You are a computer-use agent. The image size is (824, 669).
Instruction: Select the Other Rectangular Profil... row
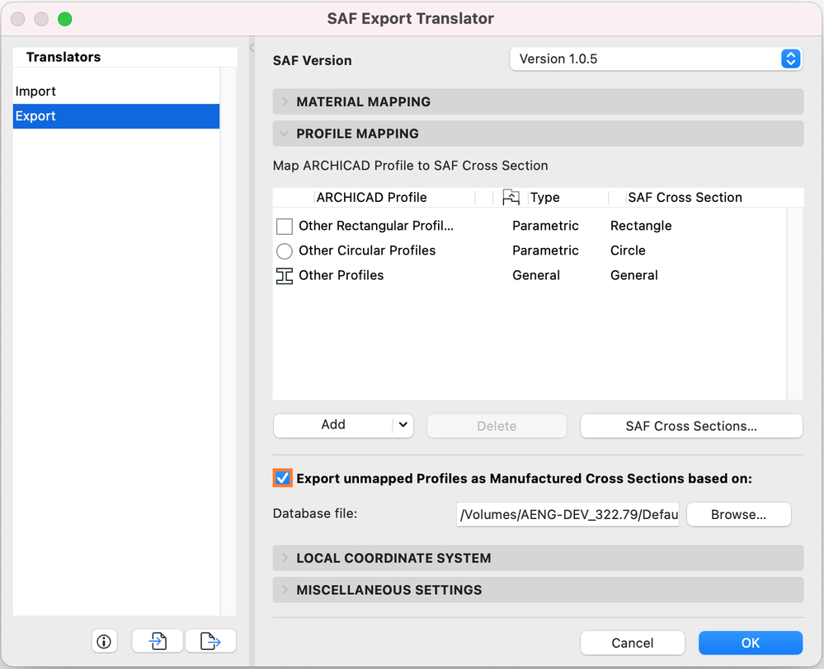point(530,226)
